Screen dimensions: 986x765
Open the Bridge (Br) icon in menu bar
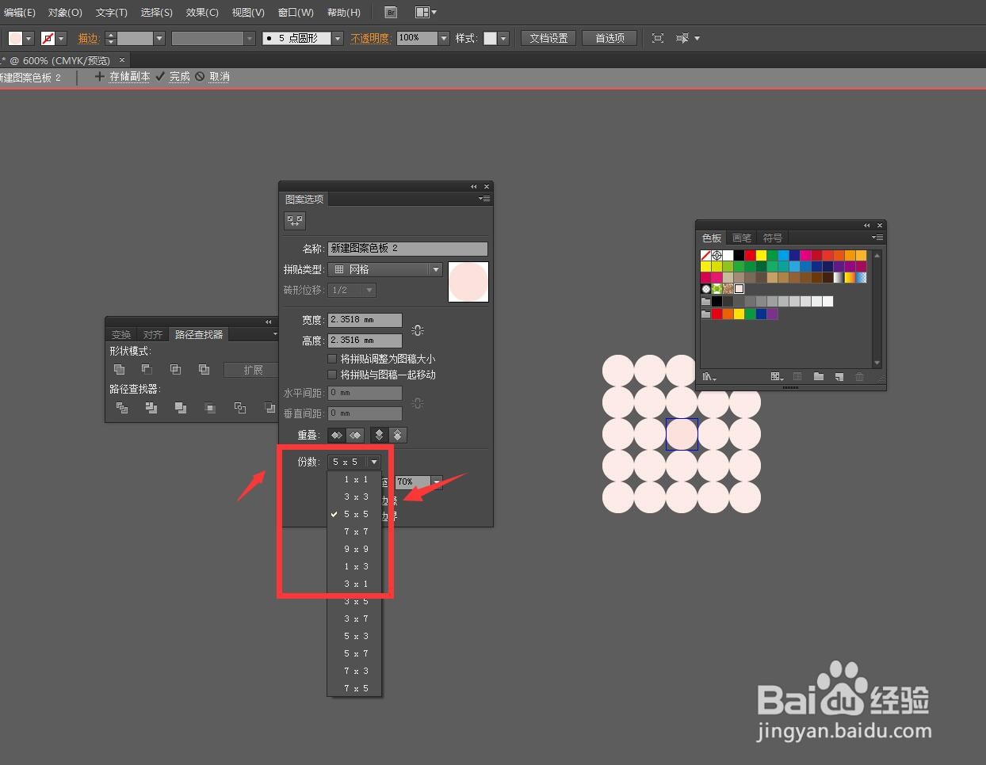[x=391, y=12]
